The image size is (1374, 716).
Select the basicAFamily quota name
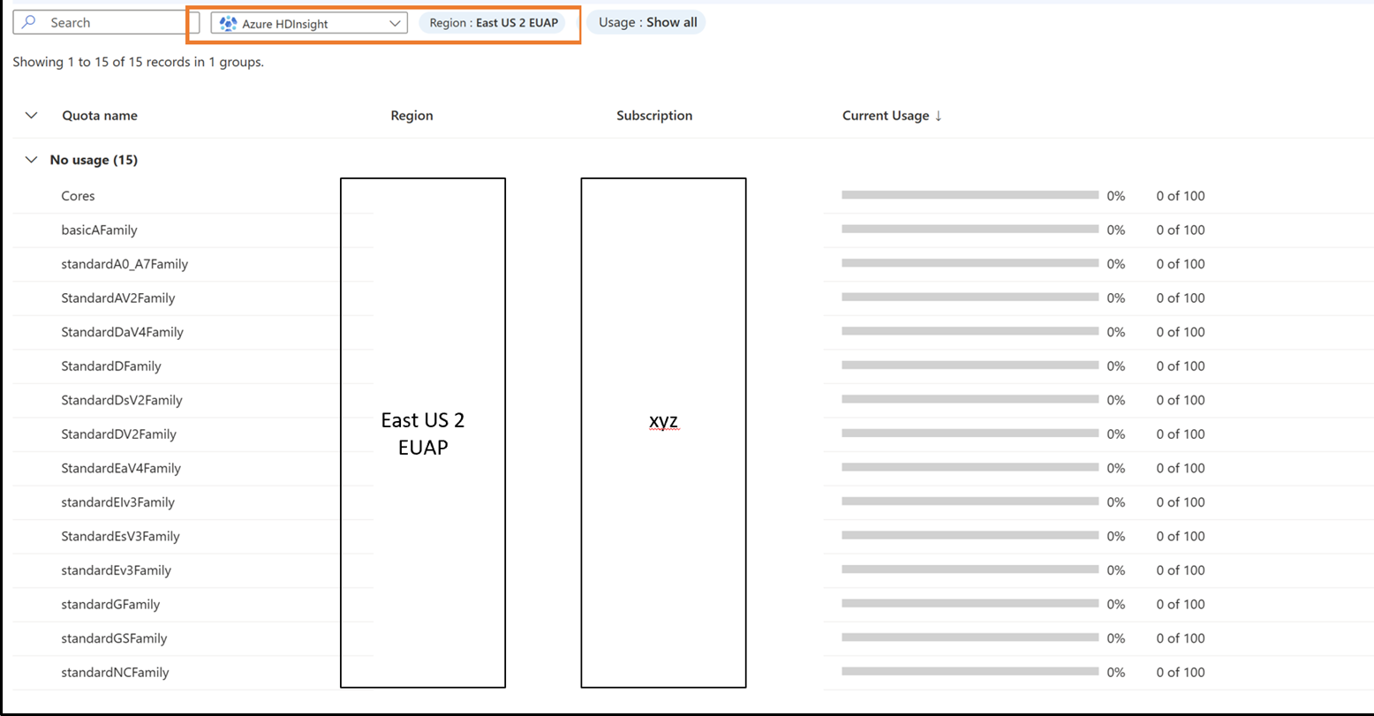click(x=99, y=230)
